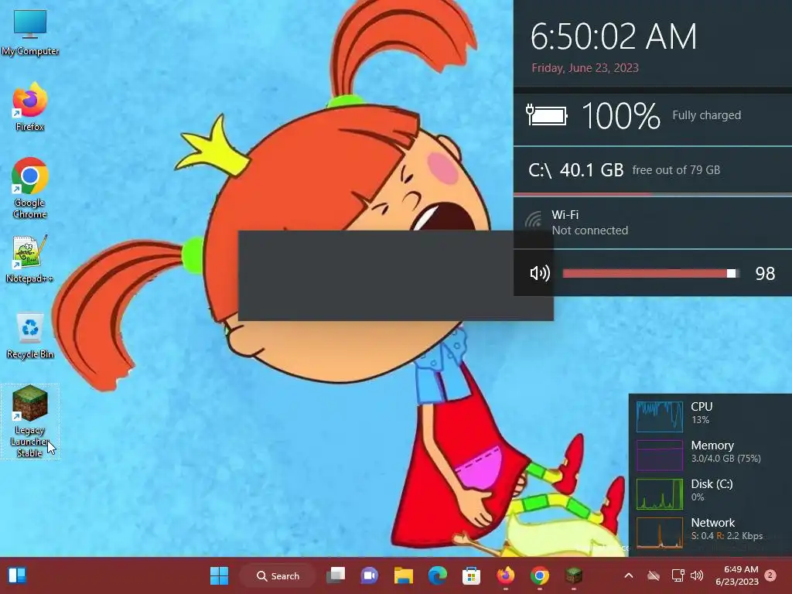Select Legacy Launcher Stable desktop shortcut
This screenshot has width=792, height=594.
[x=30, y=422]
